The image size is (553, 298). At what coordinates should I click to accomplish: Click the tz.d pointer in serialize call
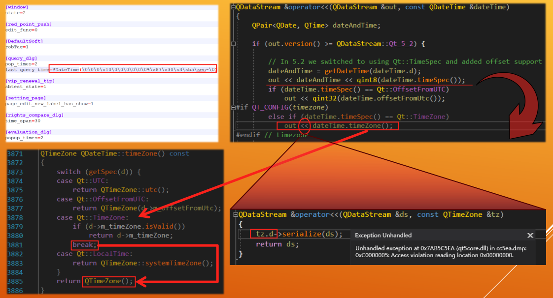click(266, 234)
